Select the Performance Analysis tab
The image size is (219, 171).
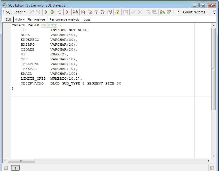(64, 19)
